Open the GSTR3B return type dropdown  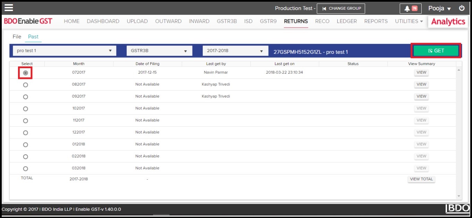pos(159,51)
